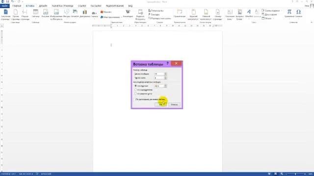314x176 pixels.
Task: Click the Object (Объект) icon
Action: coord(263,18)
